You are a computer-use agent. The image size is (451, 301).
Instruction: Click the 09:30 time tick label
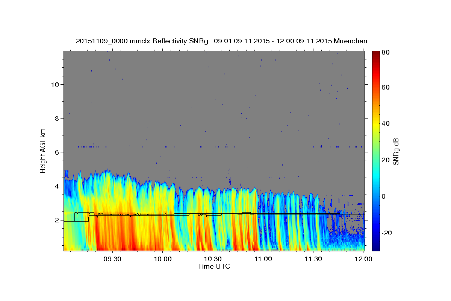click(112, 259)
